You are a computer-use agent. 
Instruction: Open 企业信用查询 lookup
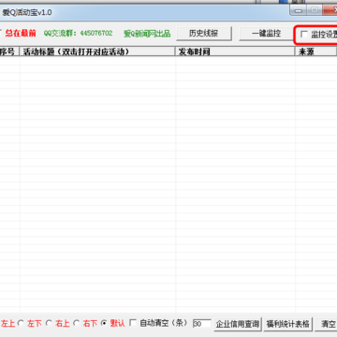[x=238, y=324]
